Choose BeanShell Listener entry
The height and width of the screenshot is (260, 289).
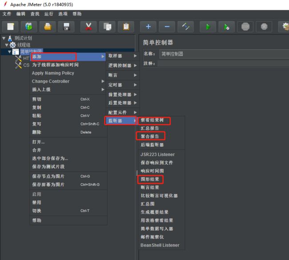click(161, 245)
